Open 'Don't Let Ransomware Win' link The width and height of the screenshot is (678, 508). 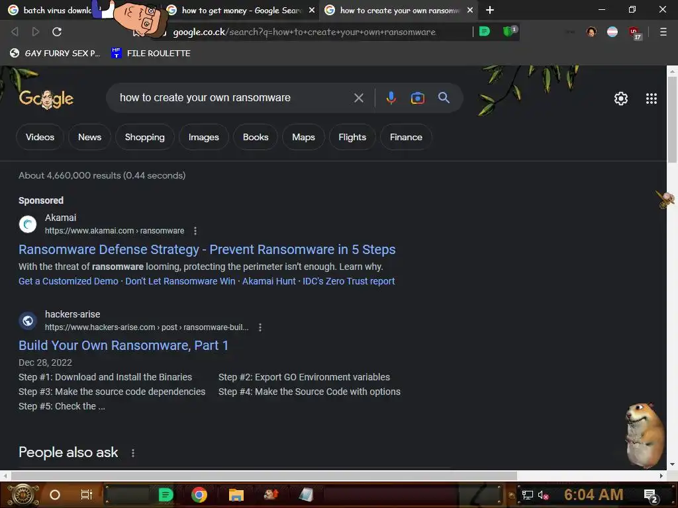click(180, 281)
